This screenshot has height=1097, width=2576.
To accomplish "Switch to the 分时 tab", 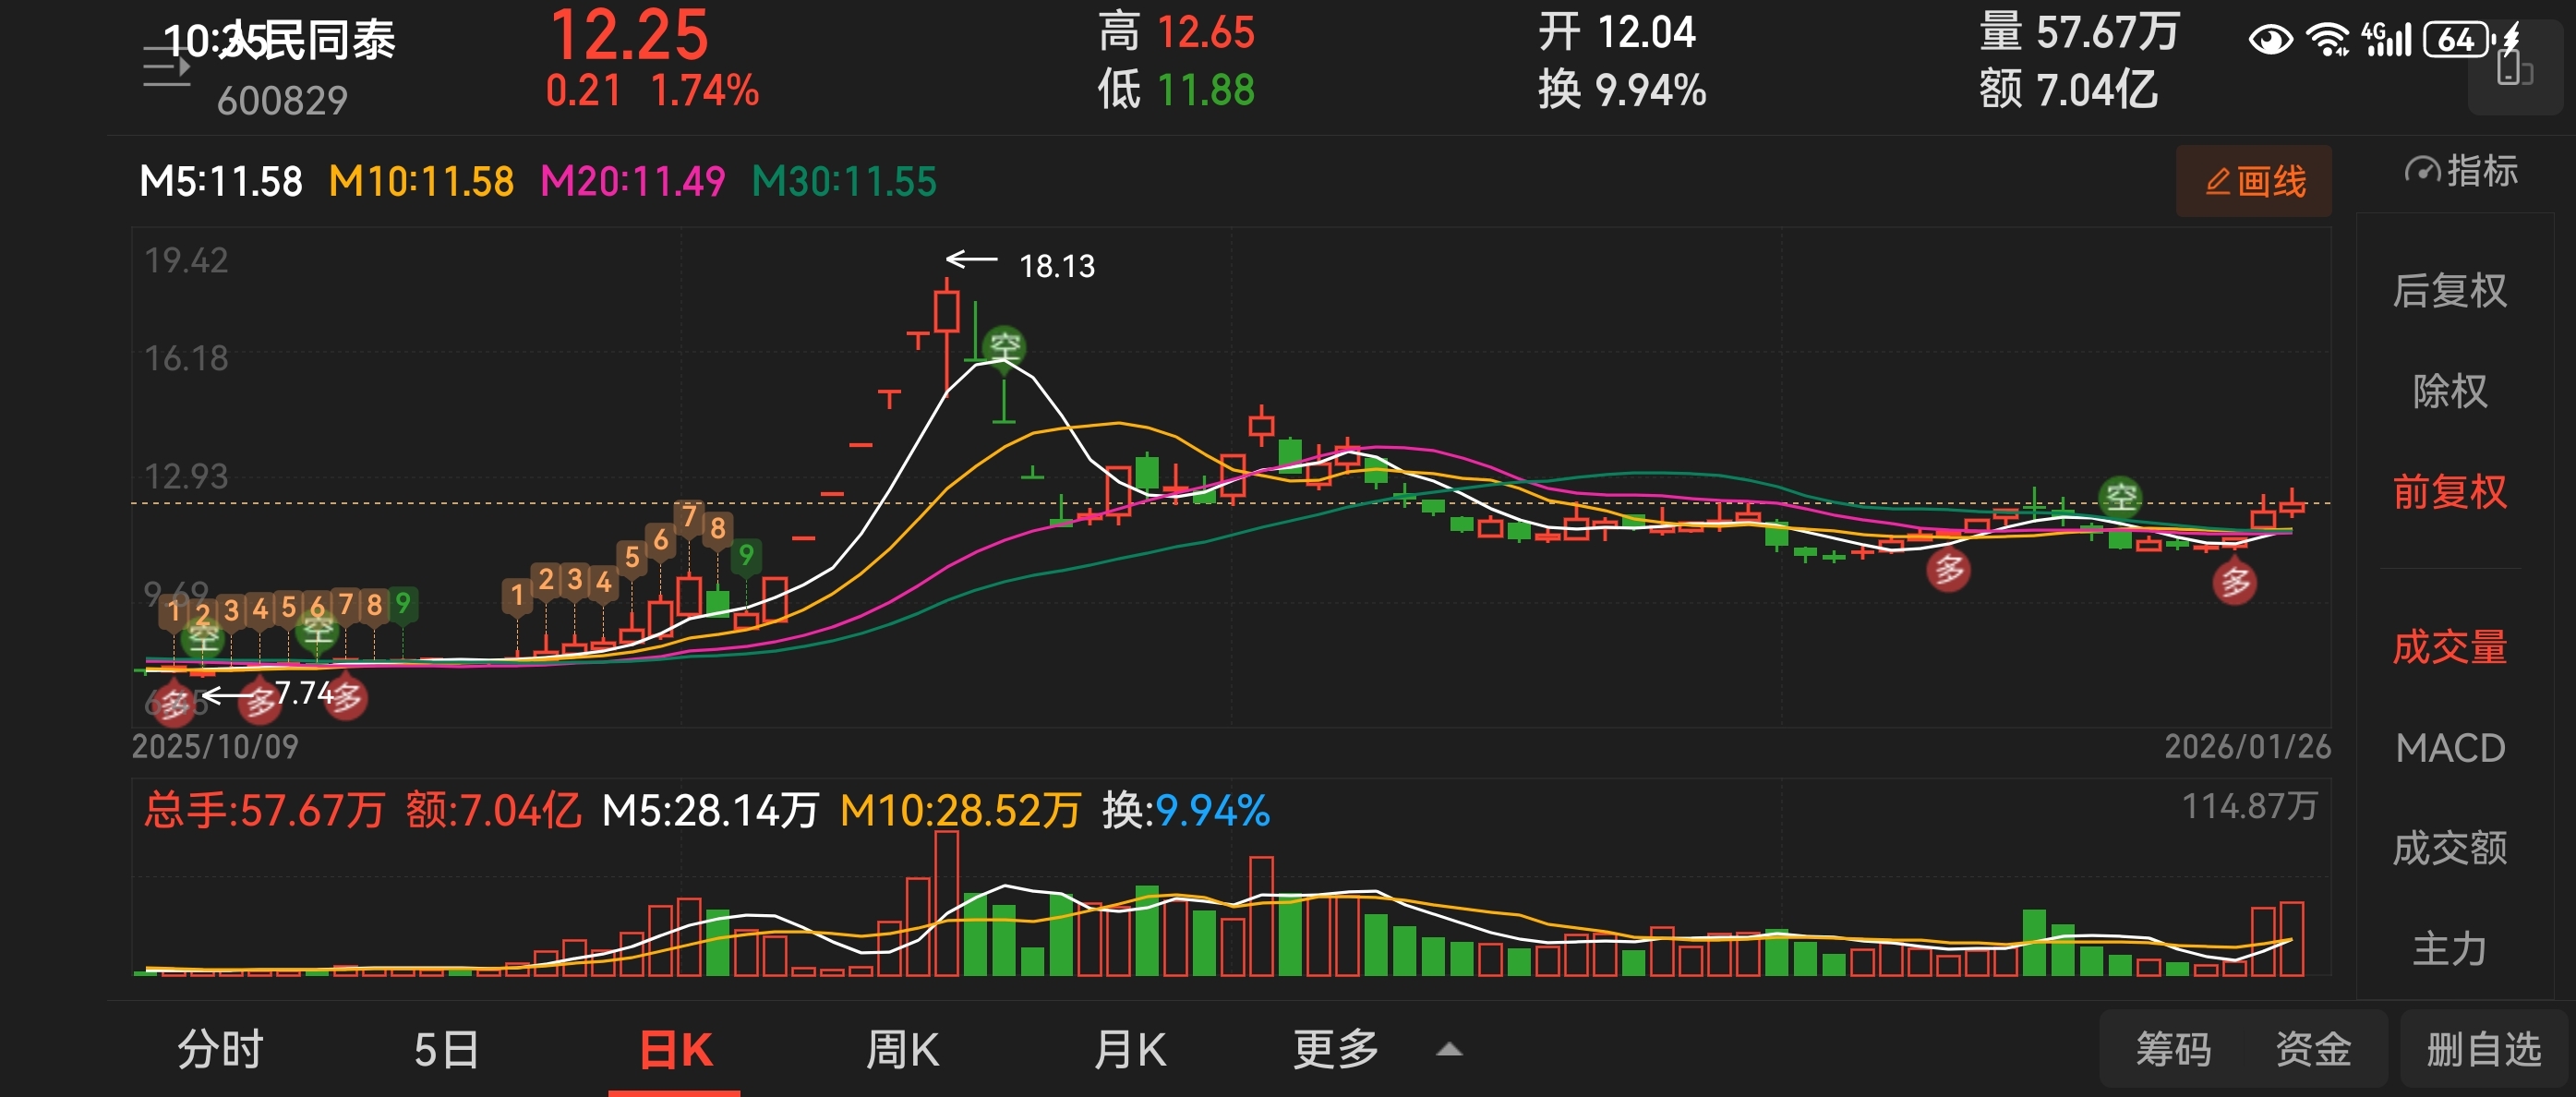I will point(220,1050).
